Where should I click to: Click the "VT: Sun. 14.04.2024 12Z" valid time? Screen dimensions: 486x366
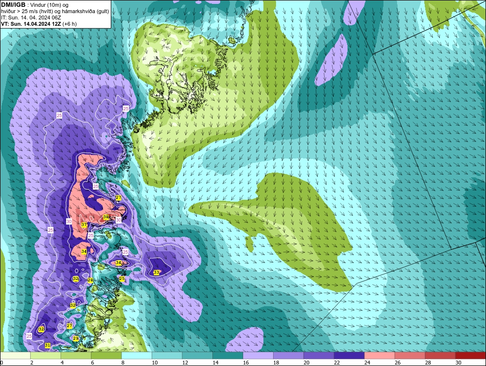pyautogui.click(x=31, y=24)
